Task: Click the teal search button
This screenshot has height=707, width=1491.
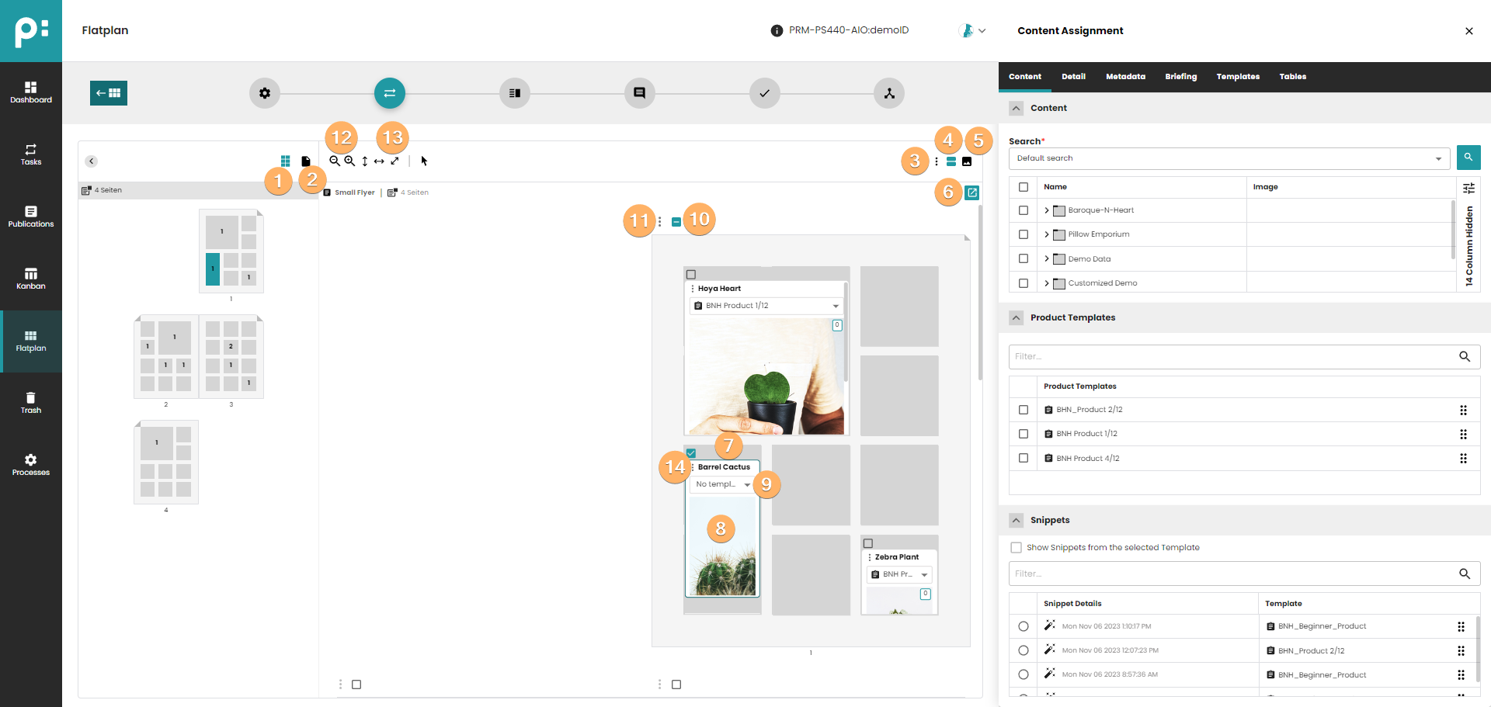Action: tap(1468, 158)
